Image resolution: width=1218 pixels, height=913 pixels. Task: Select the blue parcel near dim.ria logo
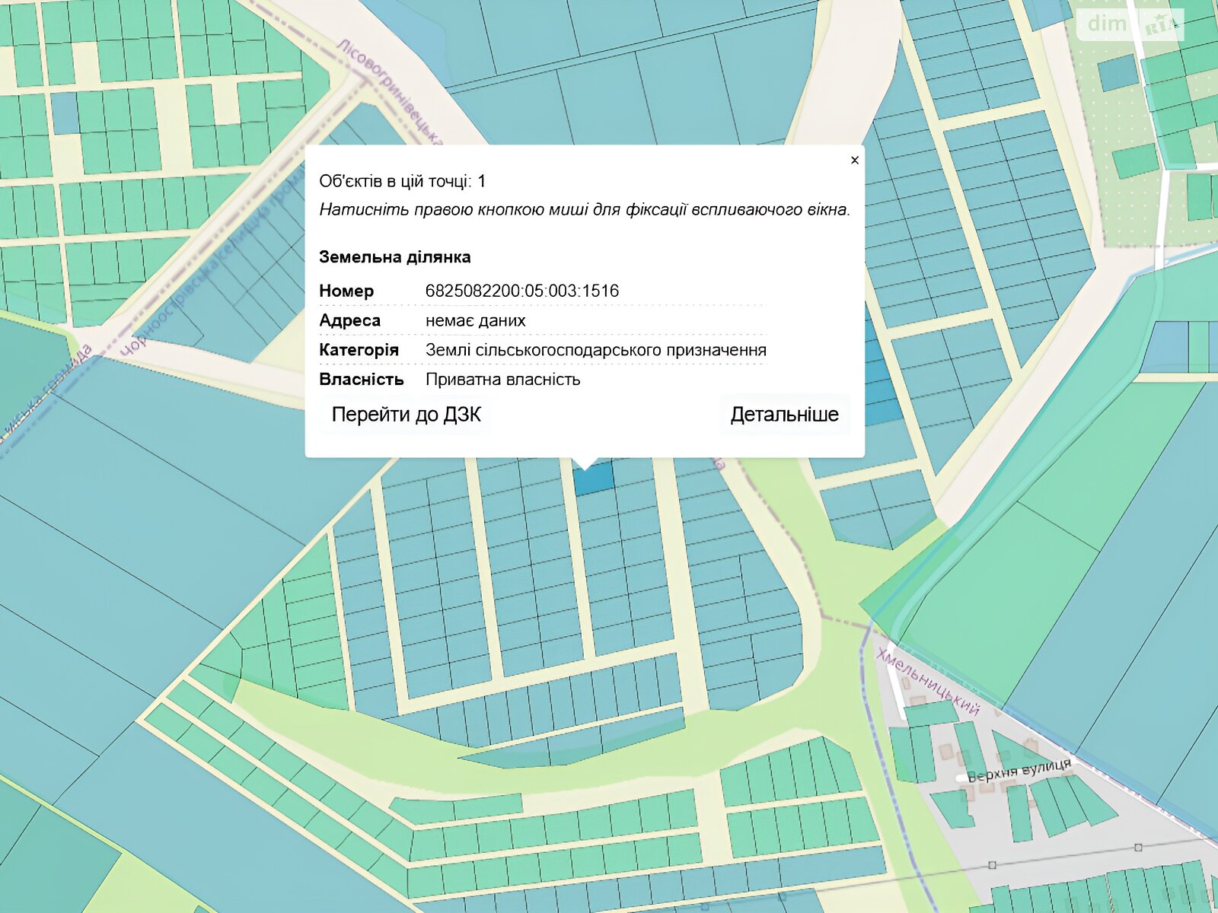pyautogui.click(x=1117, y=72)
